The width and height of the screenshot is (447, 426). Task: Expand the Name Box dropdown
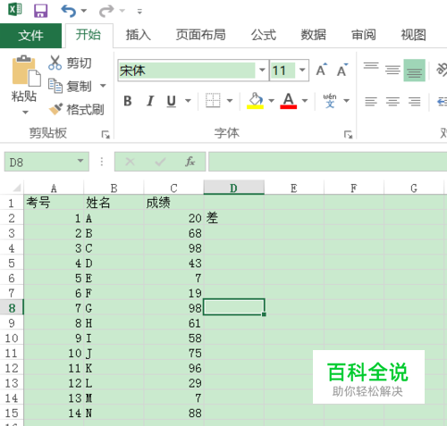coord(80,162)
